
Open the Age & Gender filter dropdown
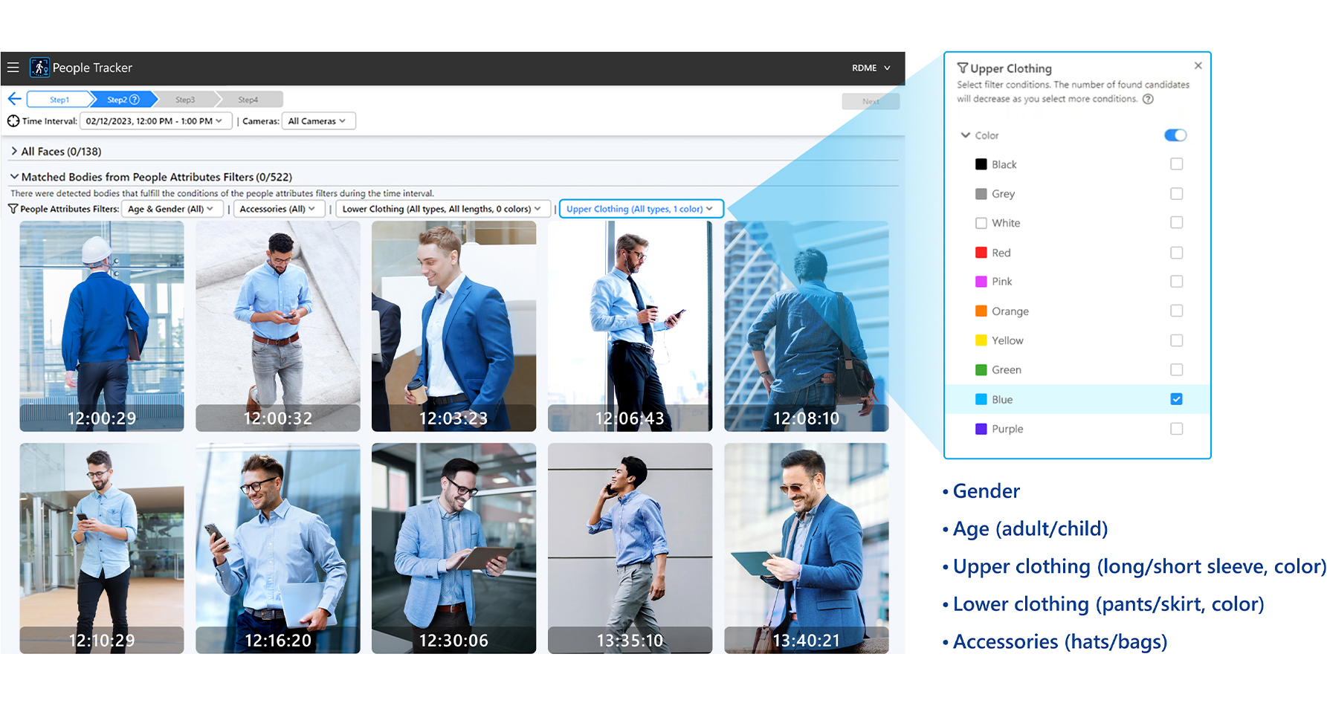click(171, 210)
